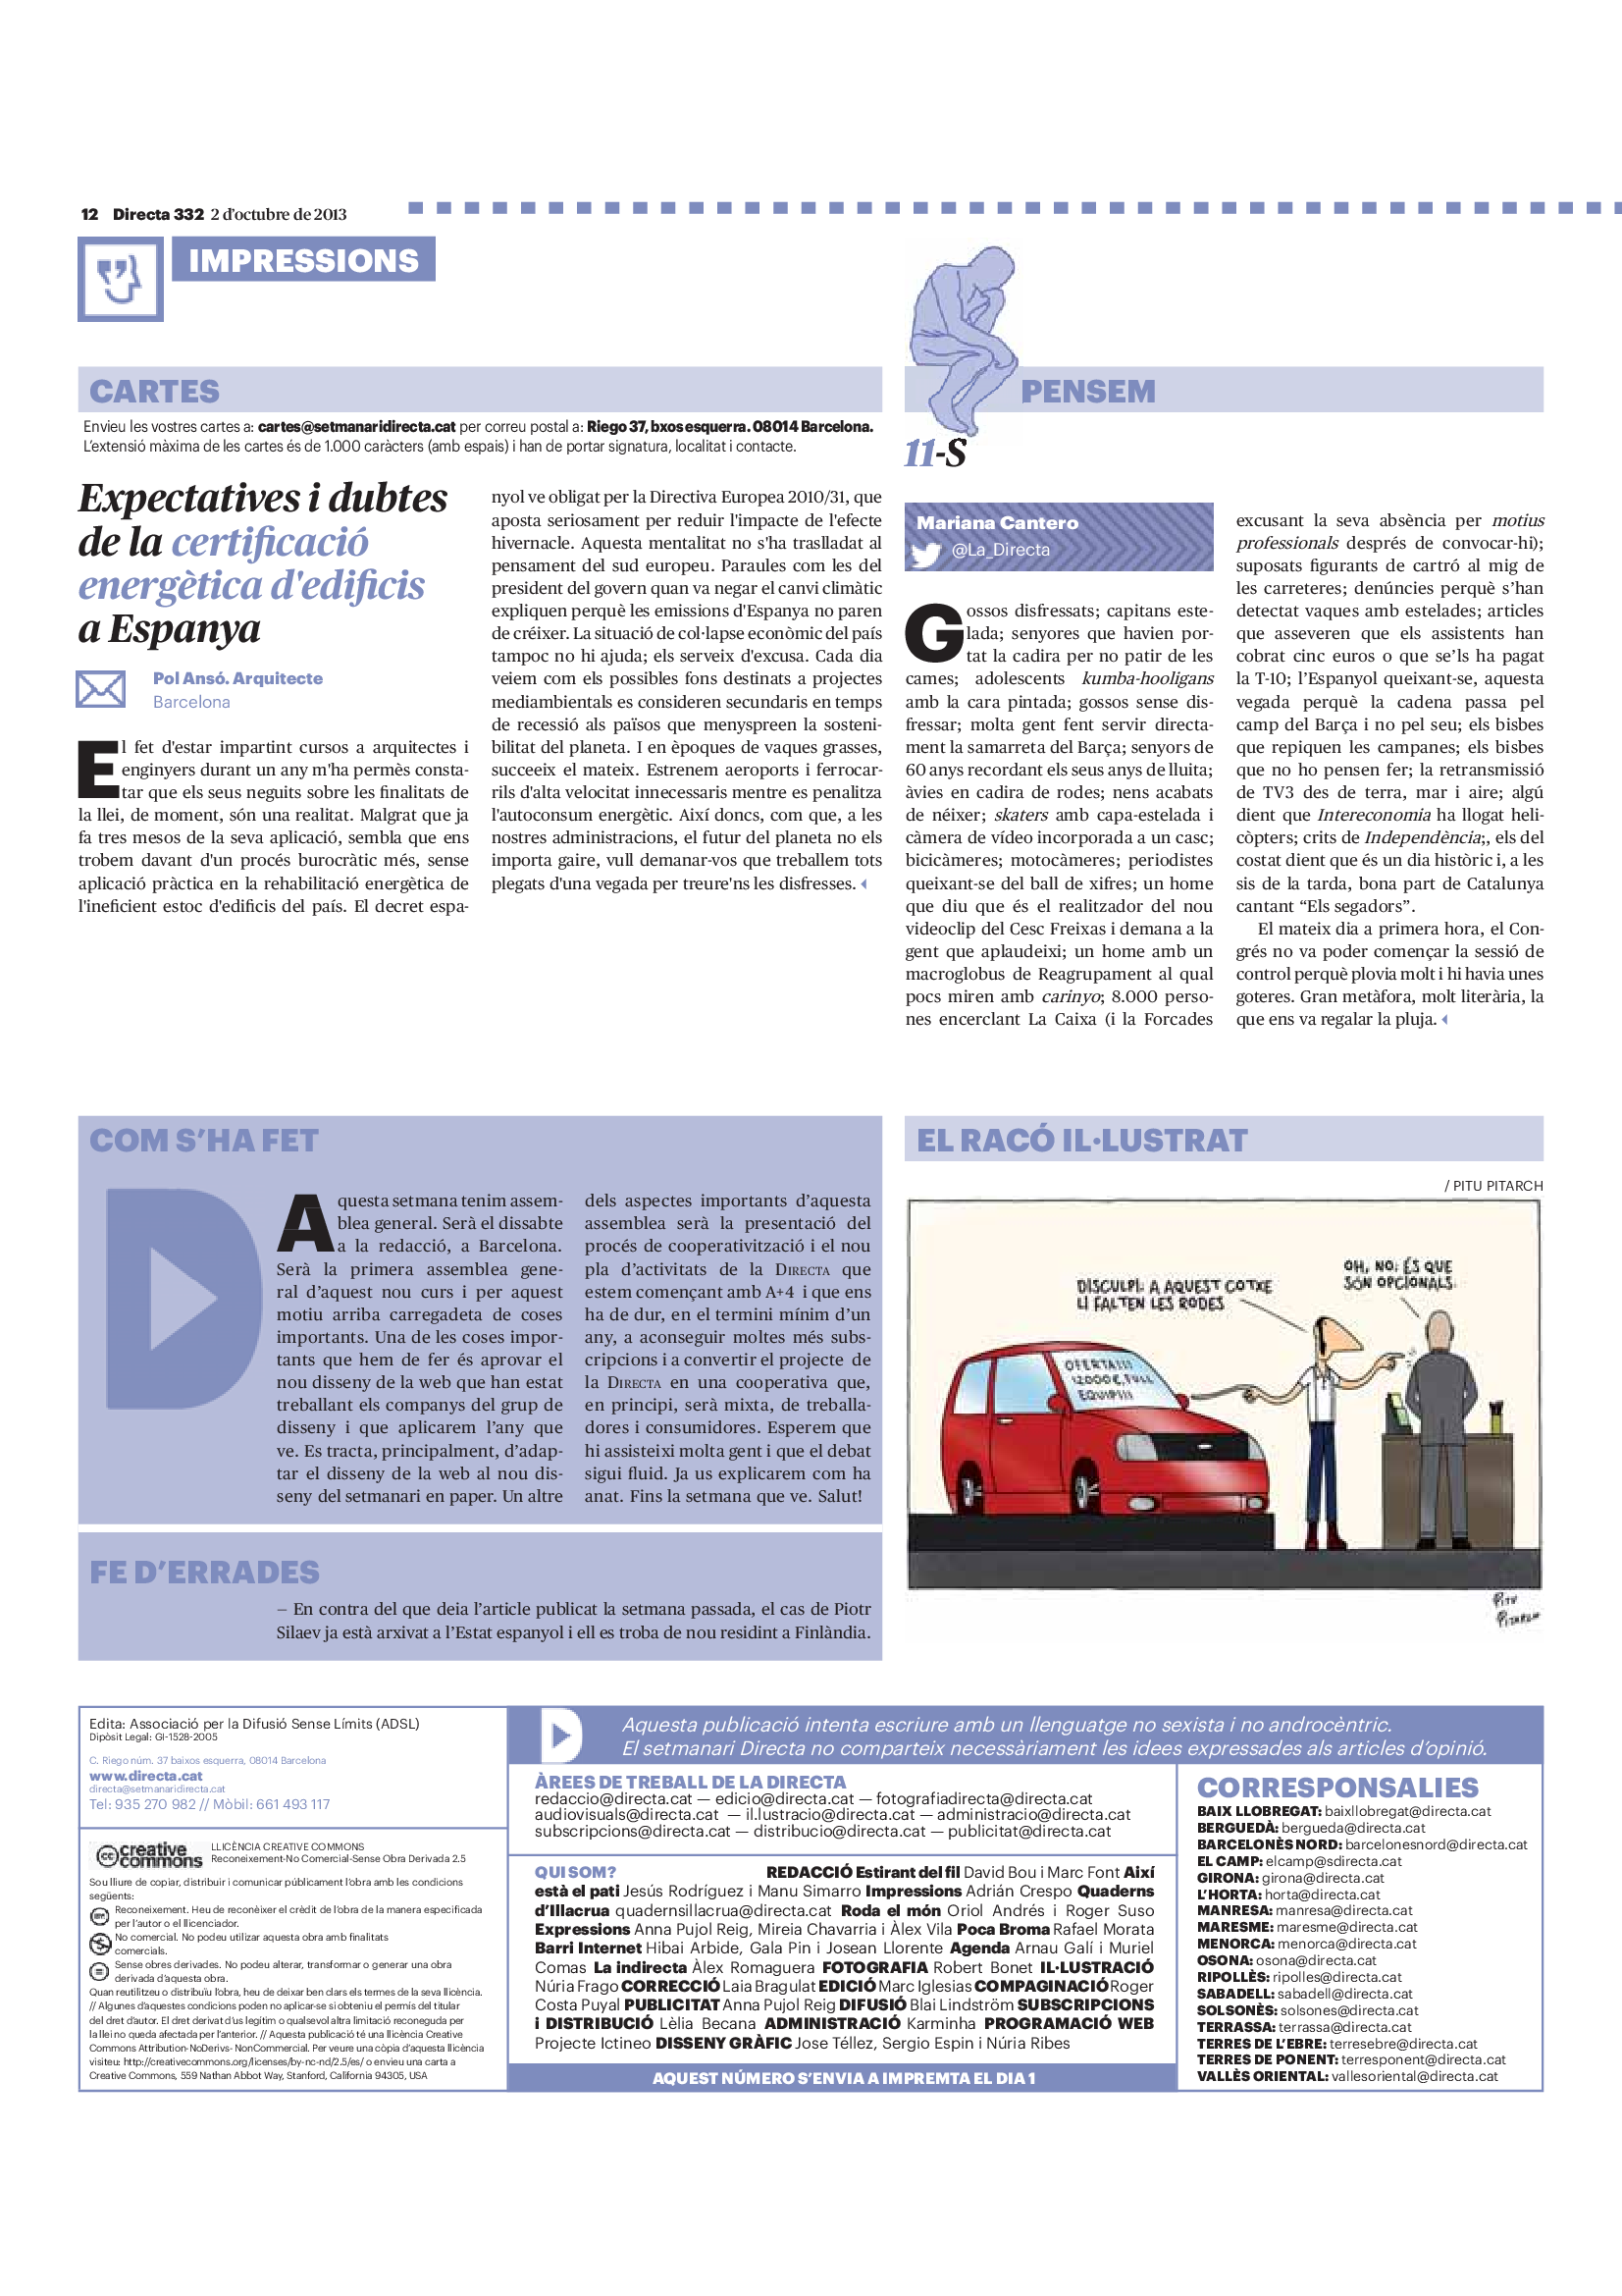Click the FE D'ERRADES heading
The width and height of the screenshot is (1622, 2296).
click(205, 1572)
